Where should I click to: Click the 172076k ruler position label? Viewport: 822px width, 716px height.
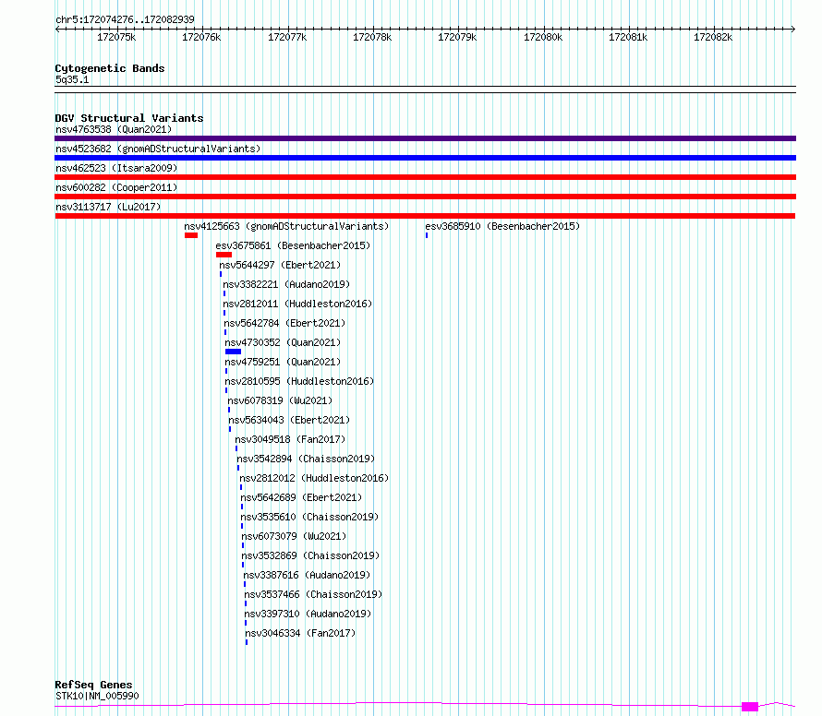(x=201, y=37)
